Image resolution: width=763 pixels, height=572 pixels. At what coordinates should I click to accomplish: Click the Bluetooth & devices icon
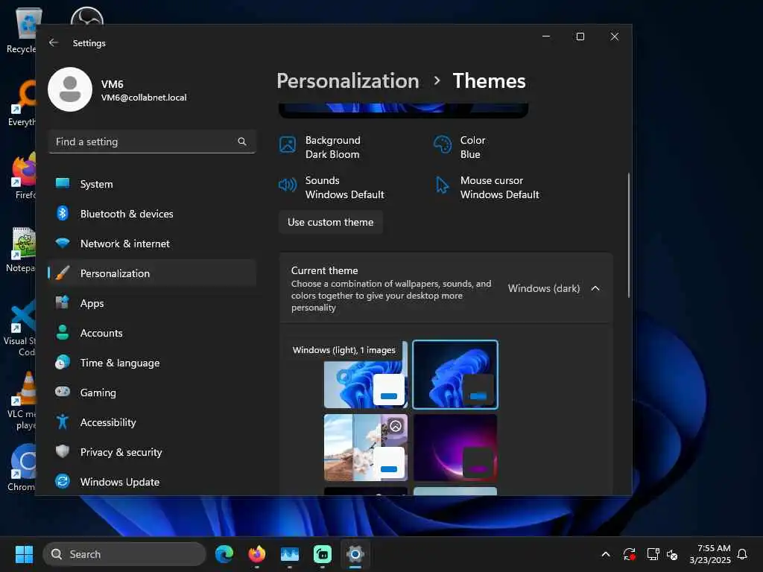click(63, 213)
